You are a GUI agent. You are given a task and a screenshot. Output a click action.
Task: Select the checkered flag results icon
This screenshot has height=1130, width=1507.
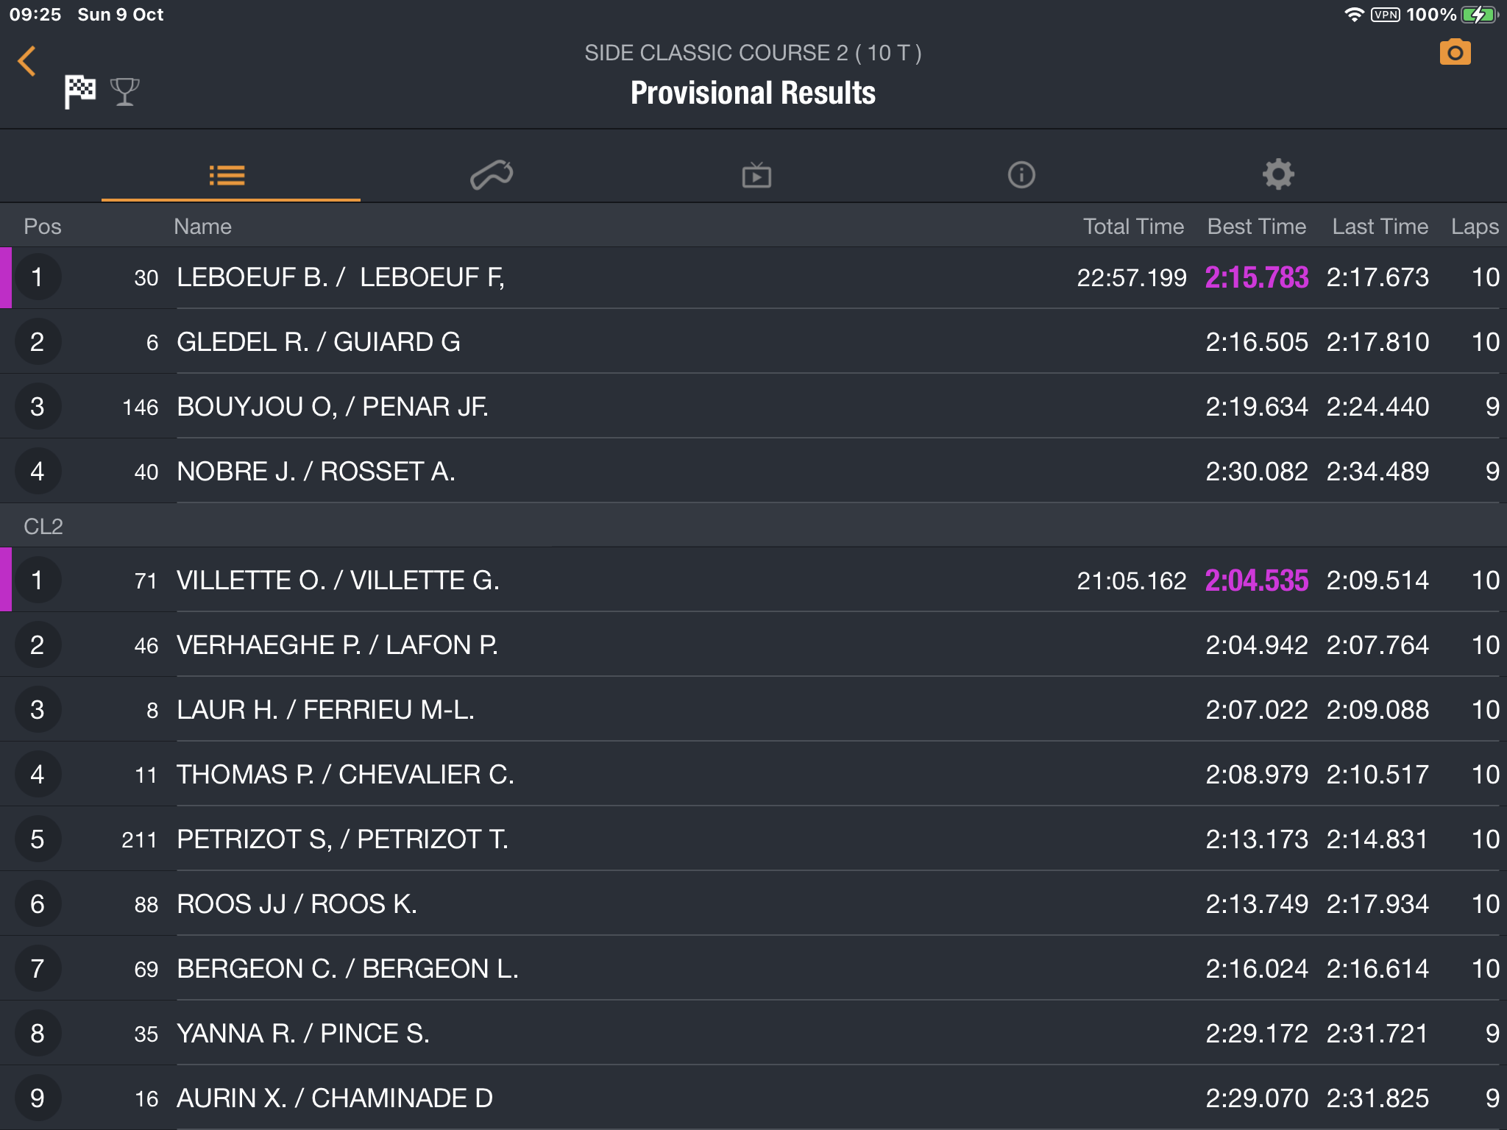pos(79,91)
